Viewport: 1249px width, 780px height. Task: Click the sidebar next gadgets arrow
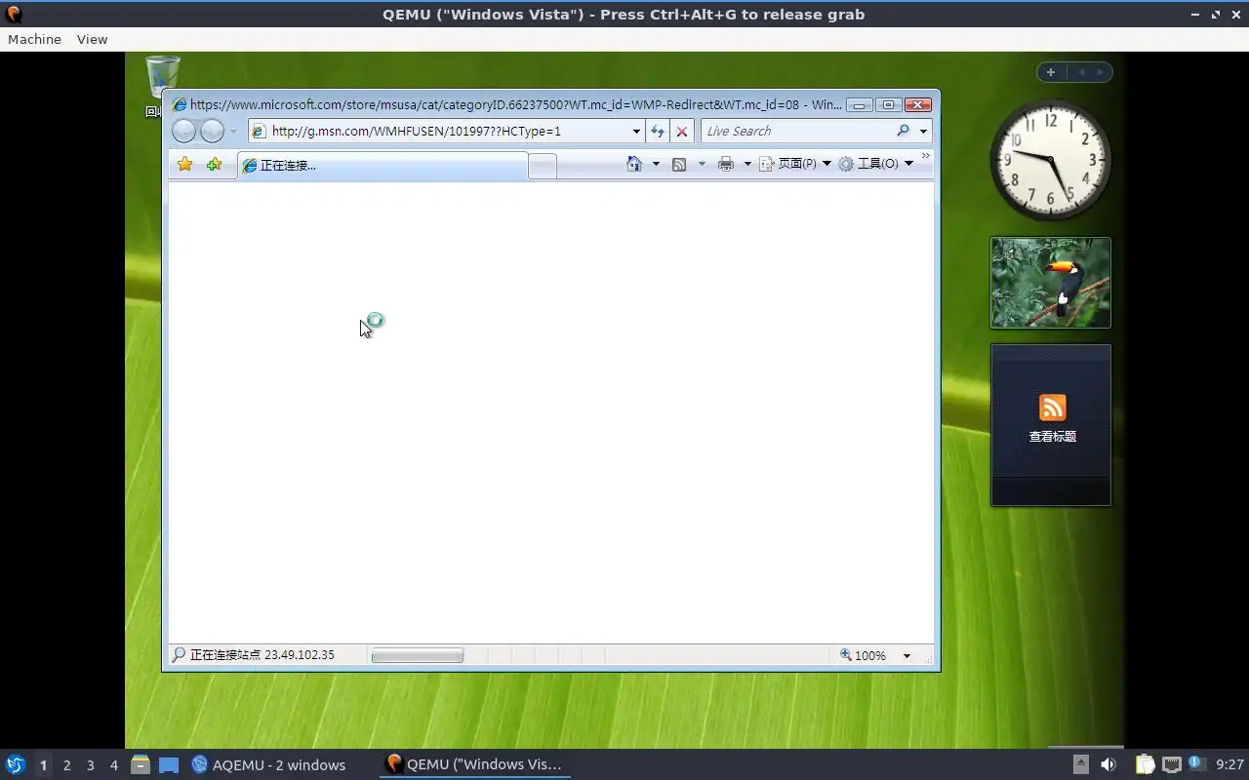[1101, 72]
